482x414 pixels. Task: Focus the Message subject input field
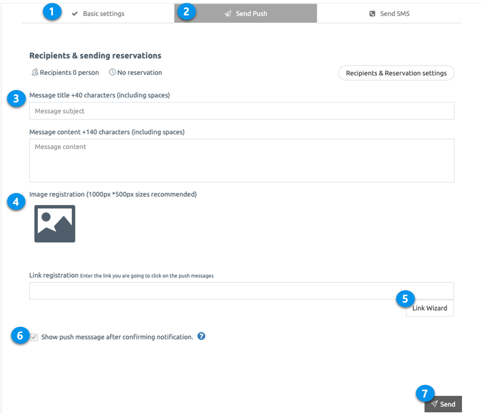(x=241, y=111)
